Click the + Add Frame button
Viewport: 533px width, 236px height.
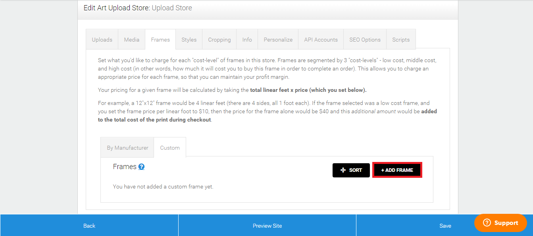click(397, 170)
